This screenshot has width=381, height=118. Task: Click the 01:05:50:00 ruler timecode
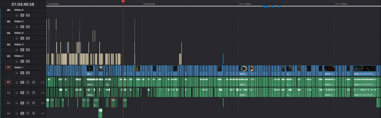tap(149, 4)
